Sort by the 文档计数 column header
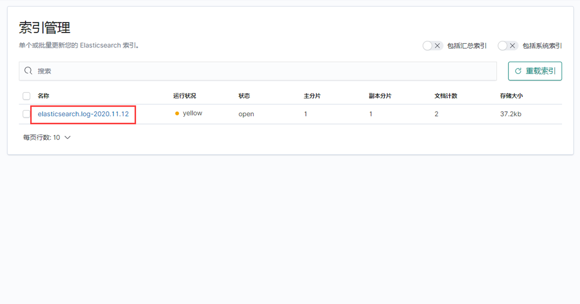The image size is (580, 304). click(x=445, y=96)
